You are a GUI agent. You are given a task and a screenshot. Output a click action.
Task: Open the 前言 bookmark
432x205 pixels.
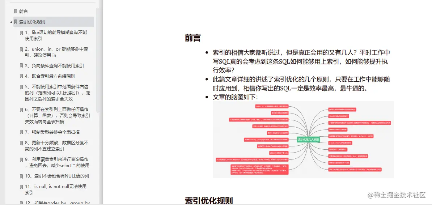pyautogui.click(x=24, y=11)
